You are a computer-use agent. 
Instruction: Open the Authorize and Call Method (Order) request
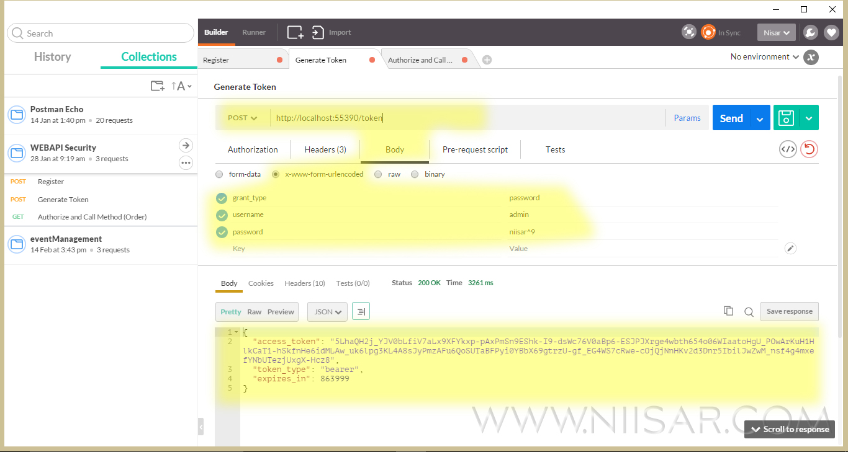tap(92, 217)
